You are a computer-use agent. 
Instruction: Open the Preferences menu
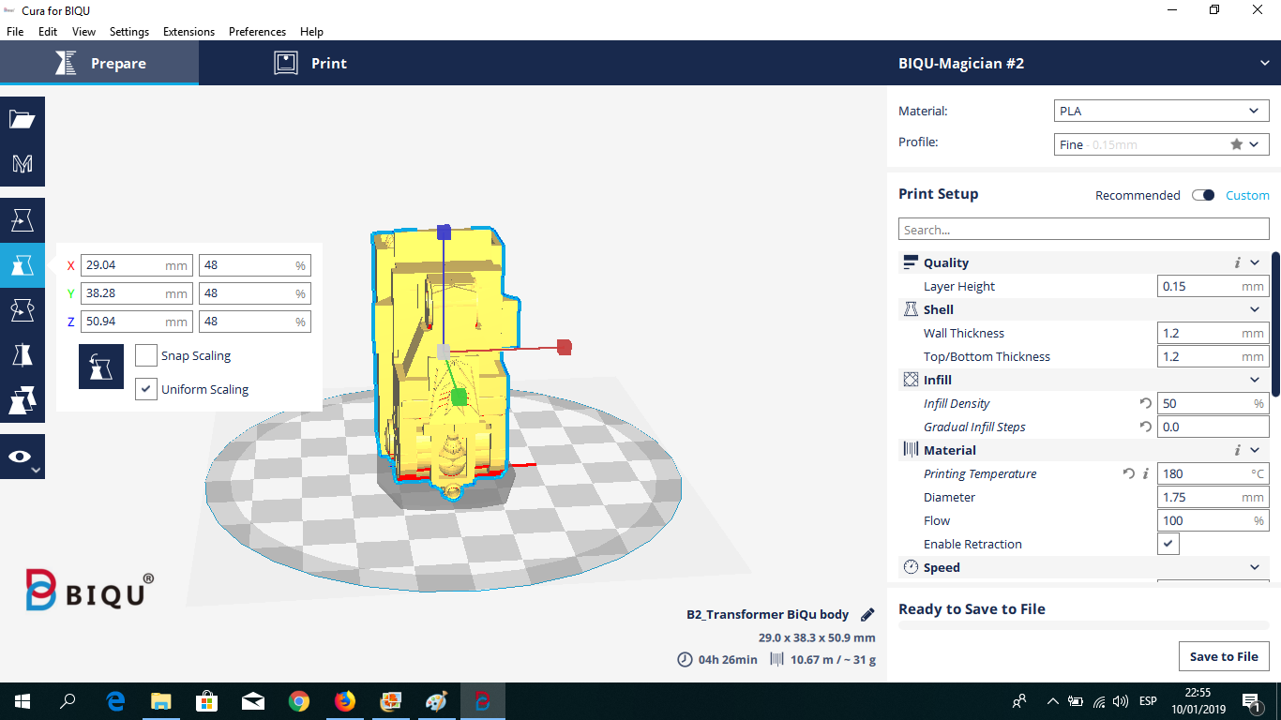pos(257,31)
